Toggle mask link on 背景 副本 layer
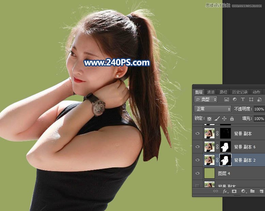 tap(217, 133)
